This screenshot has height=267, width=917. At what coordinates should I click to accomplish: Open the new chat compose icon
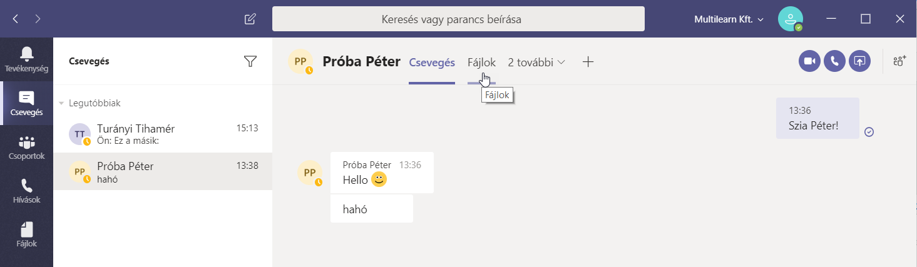(x=250, y=19)
